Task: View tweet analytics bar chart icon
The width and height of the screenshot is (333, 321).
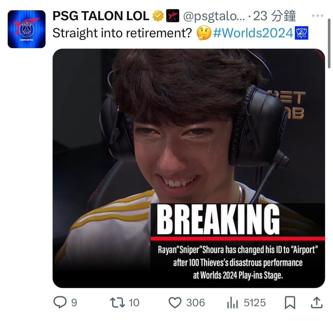Action: [232, 302]
